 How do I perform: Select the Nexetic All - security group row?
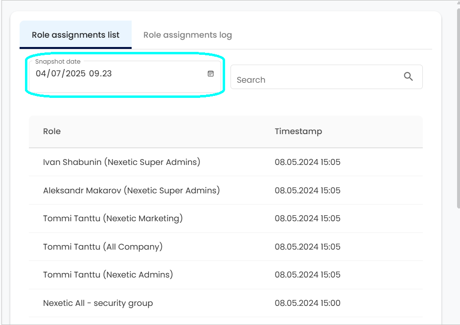coord(226,303)
